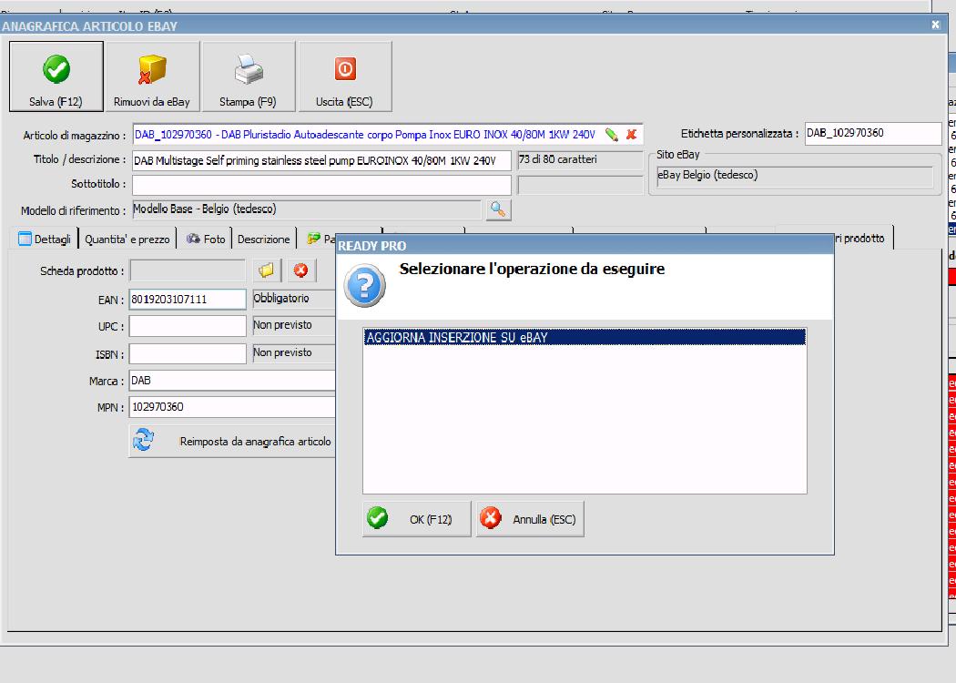Open Modello di riferimento search magnifier
The image size is (956, 683).
pyautogui.click(x=498, y=209)
